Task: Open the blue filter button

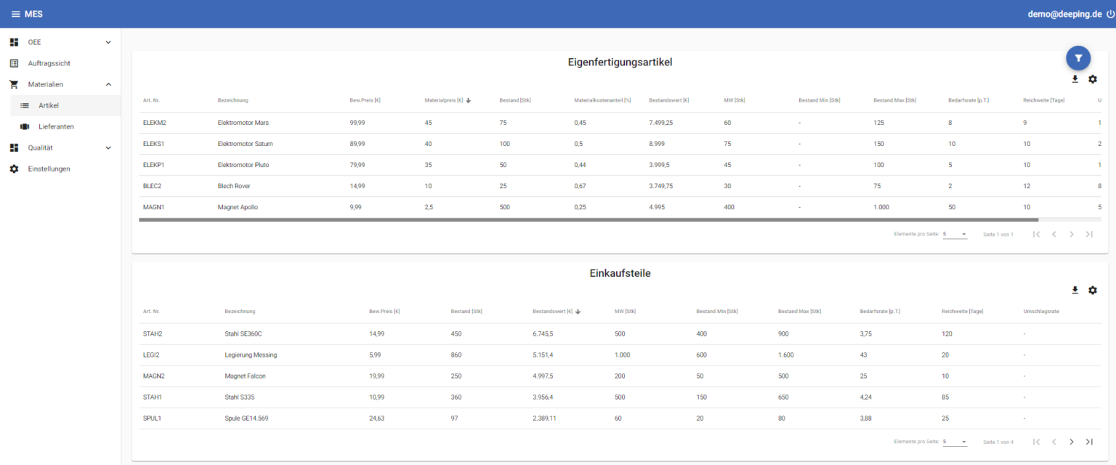Action: 1078,58
